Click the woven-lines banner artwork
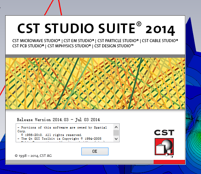Viewport: 201px width, 174px height. [95, 83]
